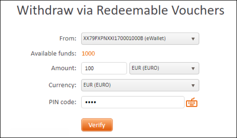Click the "Available funds:" label

point(53,53)
